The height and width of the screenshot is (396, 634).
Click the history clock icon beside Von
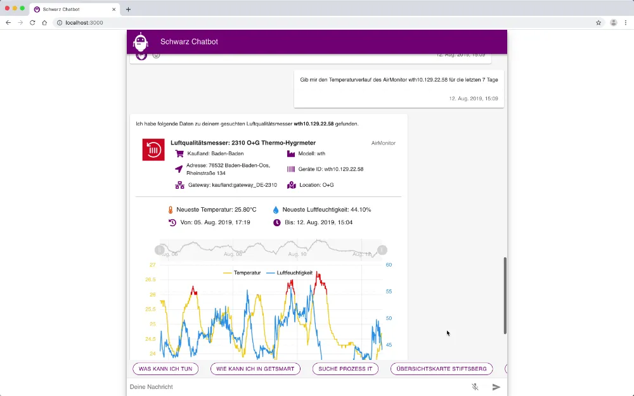click(172, 222)
